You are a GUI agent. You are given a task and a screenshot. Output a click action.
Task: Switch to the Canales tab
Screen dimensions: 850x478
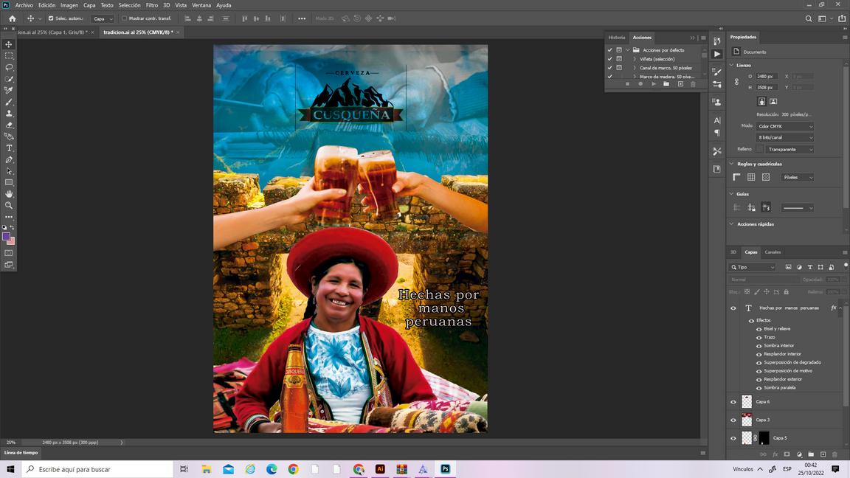click(773, 252)
